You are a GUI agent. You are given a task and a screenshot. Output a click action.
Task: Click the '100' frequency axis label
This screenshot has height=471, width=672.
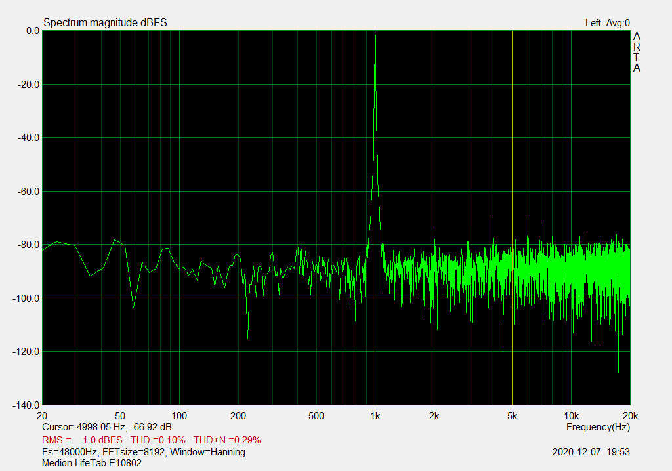[x=179, y=416]
